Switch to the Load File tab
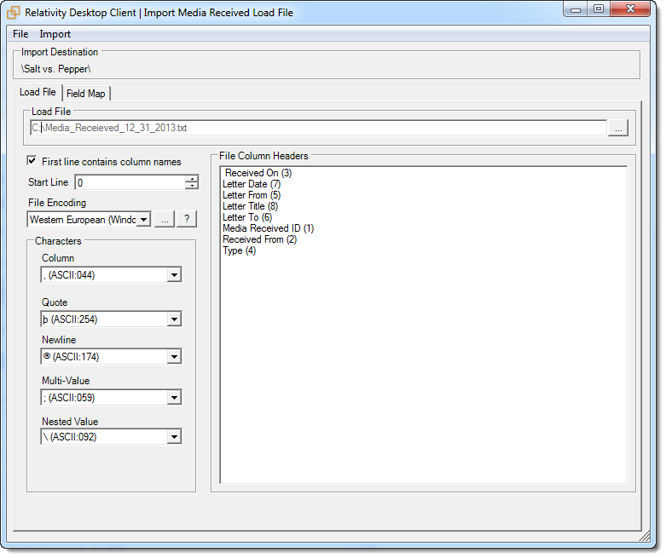The width and height of the screenshot is (666, 558). [x=38, y=93]
